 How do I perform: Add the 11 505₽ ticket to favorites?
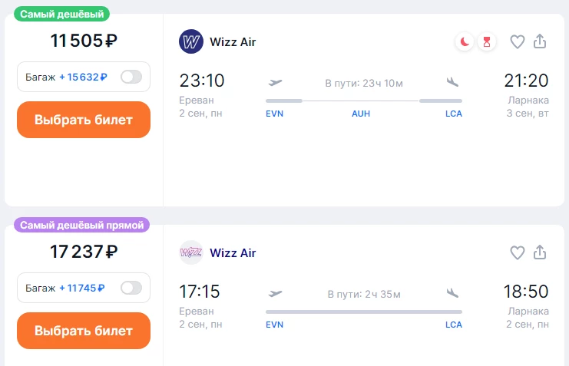(518, 41)
